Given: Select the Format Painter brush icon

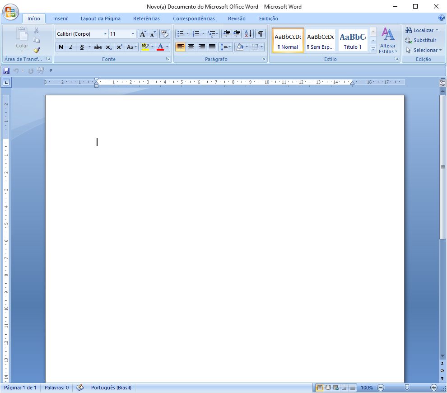Looking at the screenshot, I should tap(37, 50).
